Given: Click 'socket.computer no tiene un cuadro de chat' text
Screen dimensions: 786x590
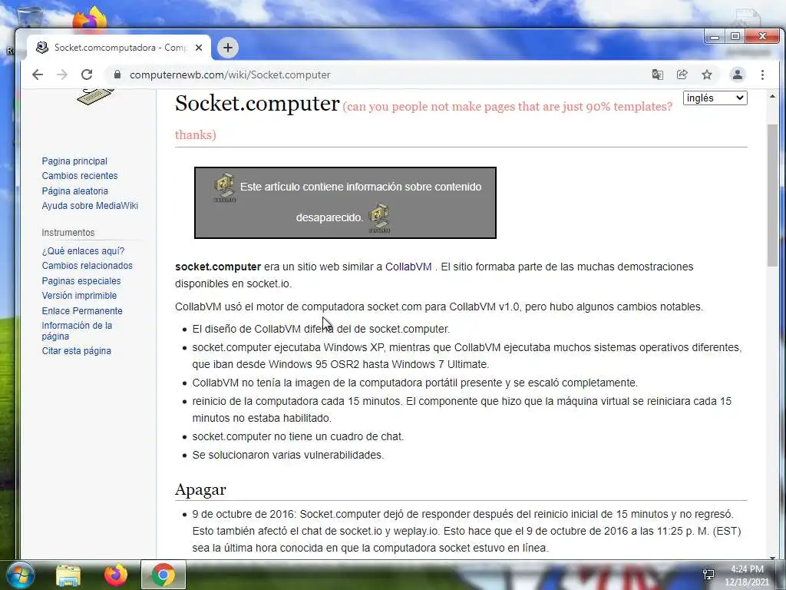Looking at the screenshot, I should point(298,436).
